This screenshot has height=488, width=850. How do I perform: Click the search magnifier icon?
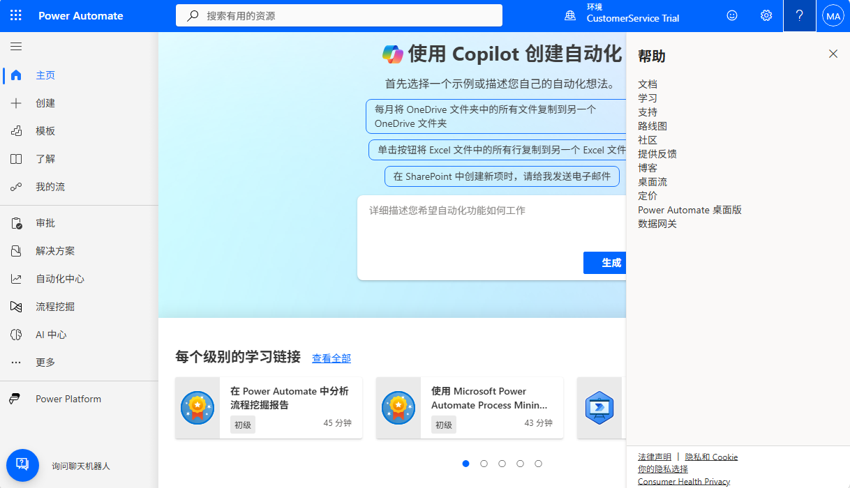pyautogui.click(x=193, y=15)
